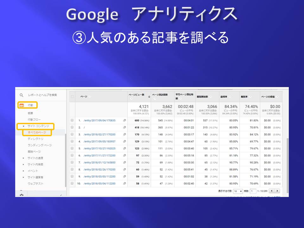Check the box for row 2 root page
304x228 pixels.
(72, 127)
